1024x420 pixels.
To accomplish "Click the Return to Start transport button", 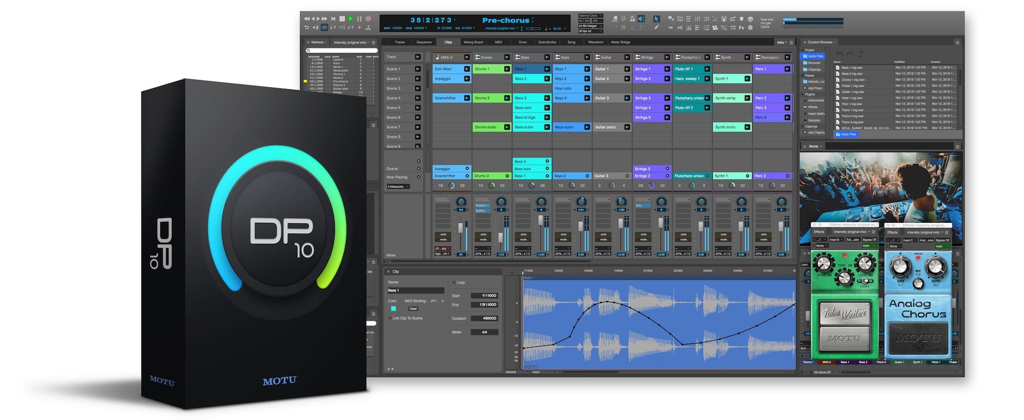I will pyautogui.click(x=333, y=19).
